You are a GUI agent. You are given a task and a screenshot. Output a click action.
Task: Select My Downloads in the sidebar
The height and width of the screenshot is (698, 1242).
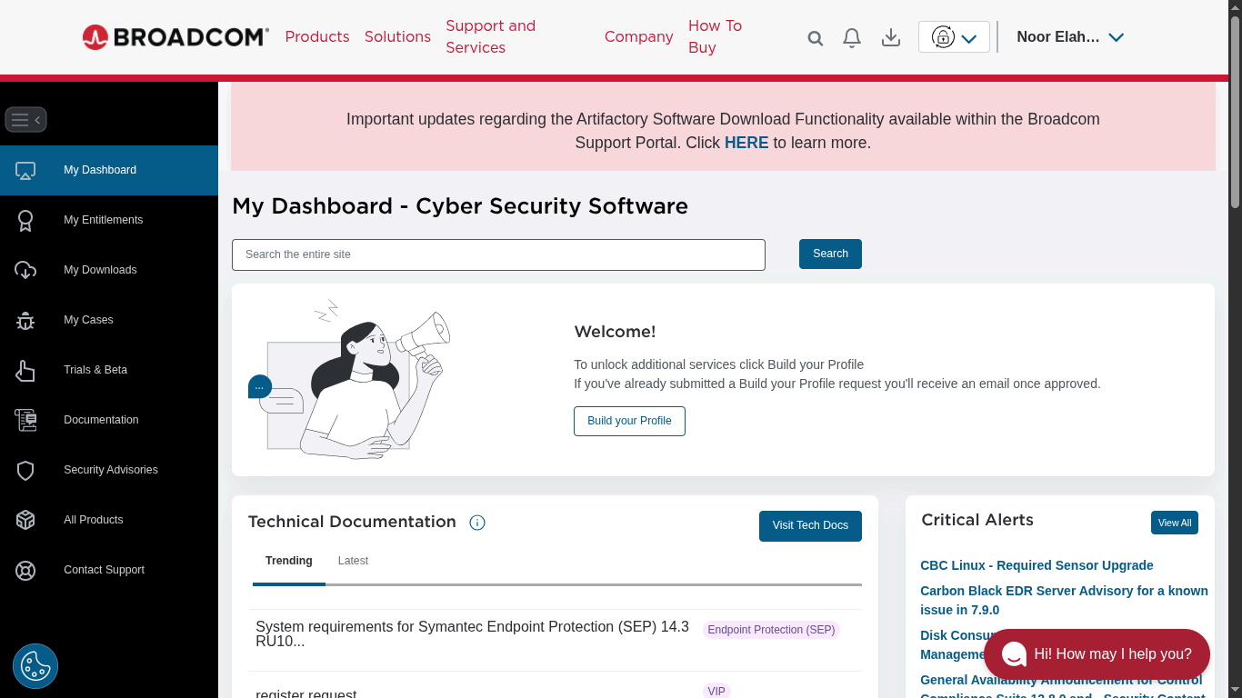tap(100, 269)
